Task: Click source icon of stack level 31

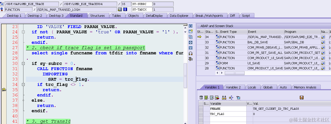Action: coord(218,53)
